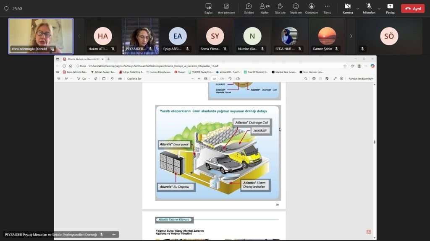The image size is (430, 241).
Task: Open E-Arşiv Portal bookmark
Action: pos(131,72)
